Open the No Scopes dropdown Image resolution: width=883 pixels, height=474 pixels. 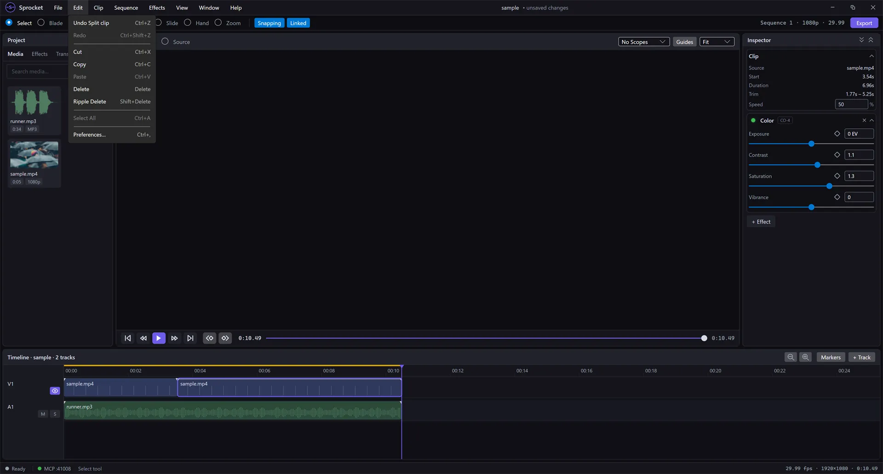pos(643,42)
